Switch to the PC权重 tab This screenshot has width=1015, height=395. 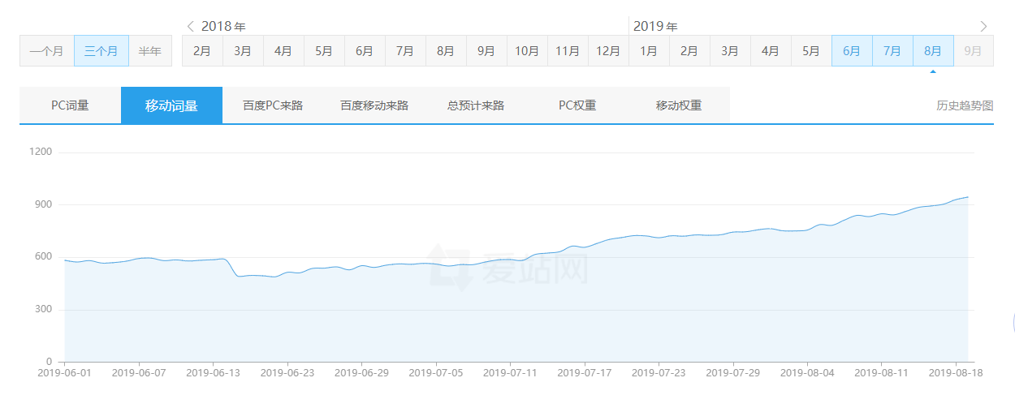point(577,105)
